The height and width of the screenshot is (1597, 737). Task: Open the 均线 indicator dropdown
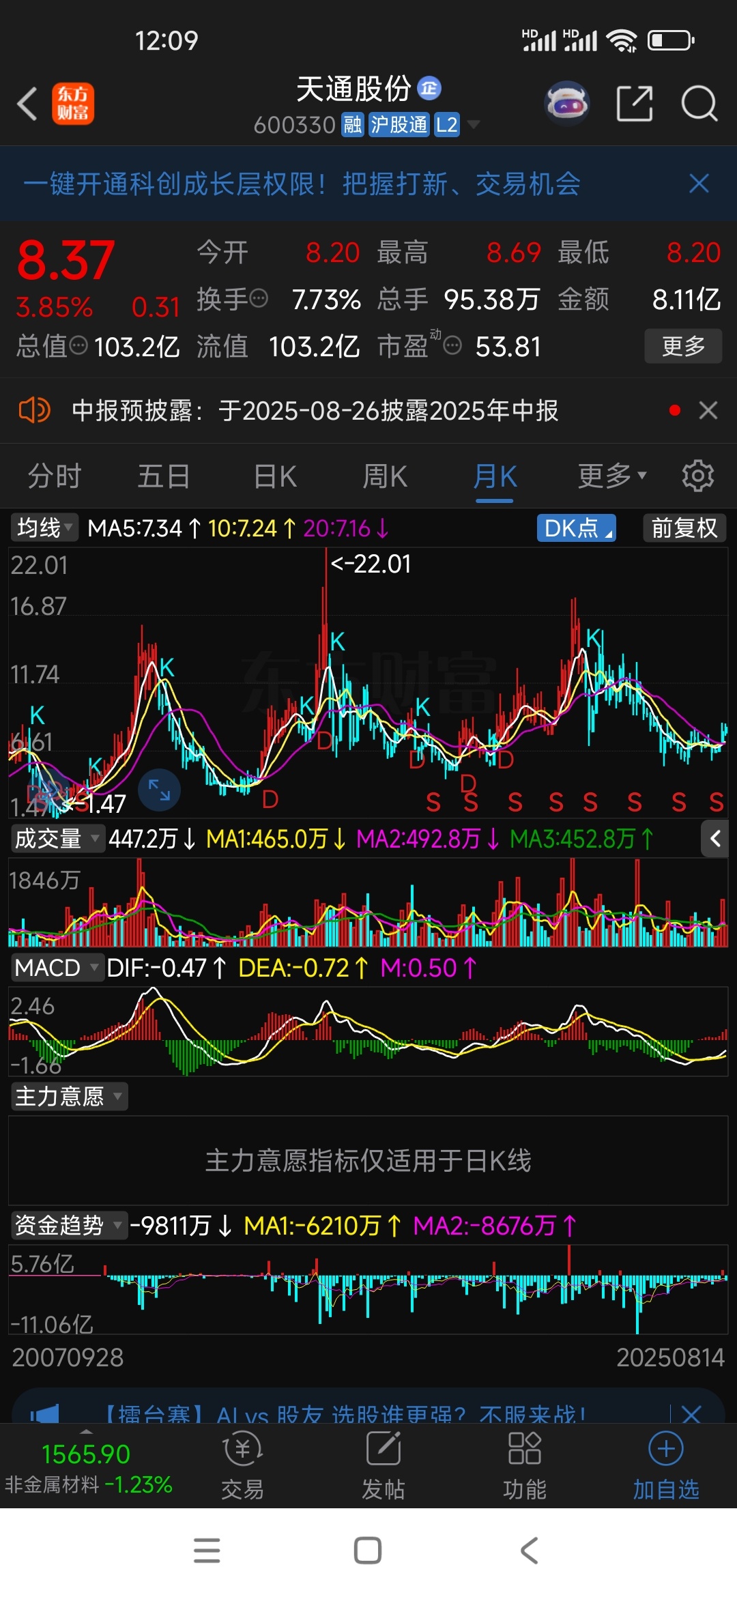[x=44, y=528]
